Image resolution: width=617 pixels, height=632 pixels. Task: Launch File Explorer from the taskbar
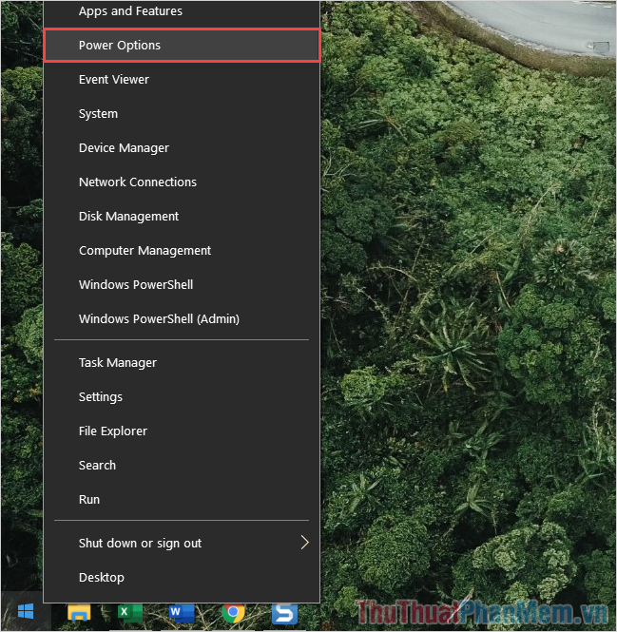click(79, 613)
